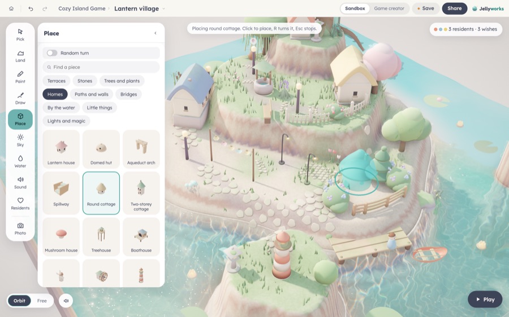The width and height of the screenshot is (509, 317).
Task: Switch camera to Orbit mode
Action: [19, 301]
